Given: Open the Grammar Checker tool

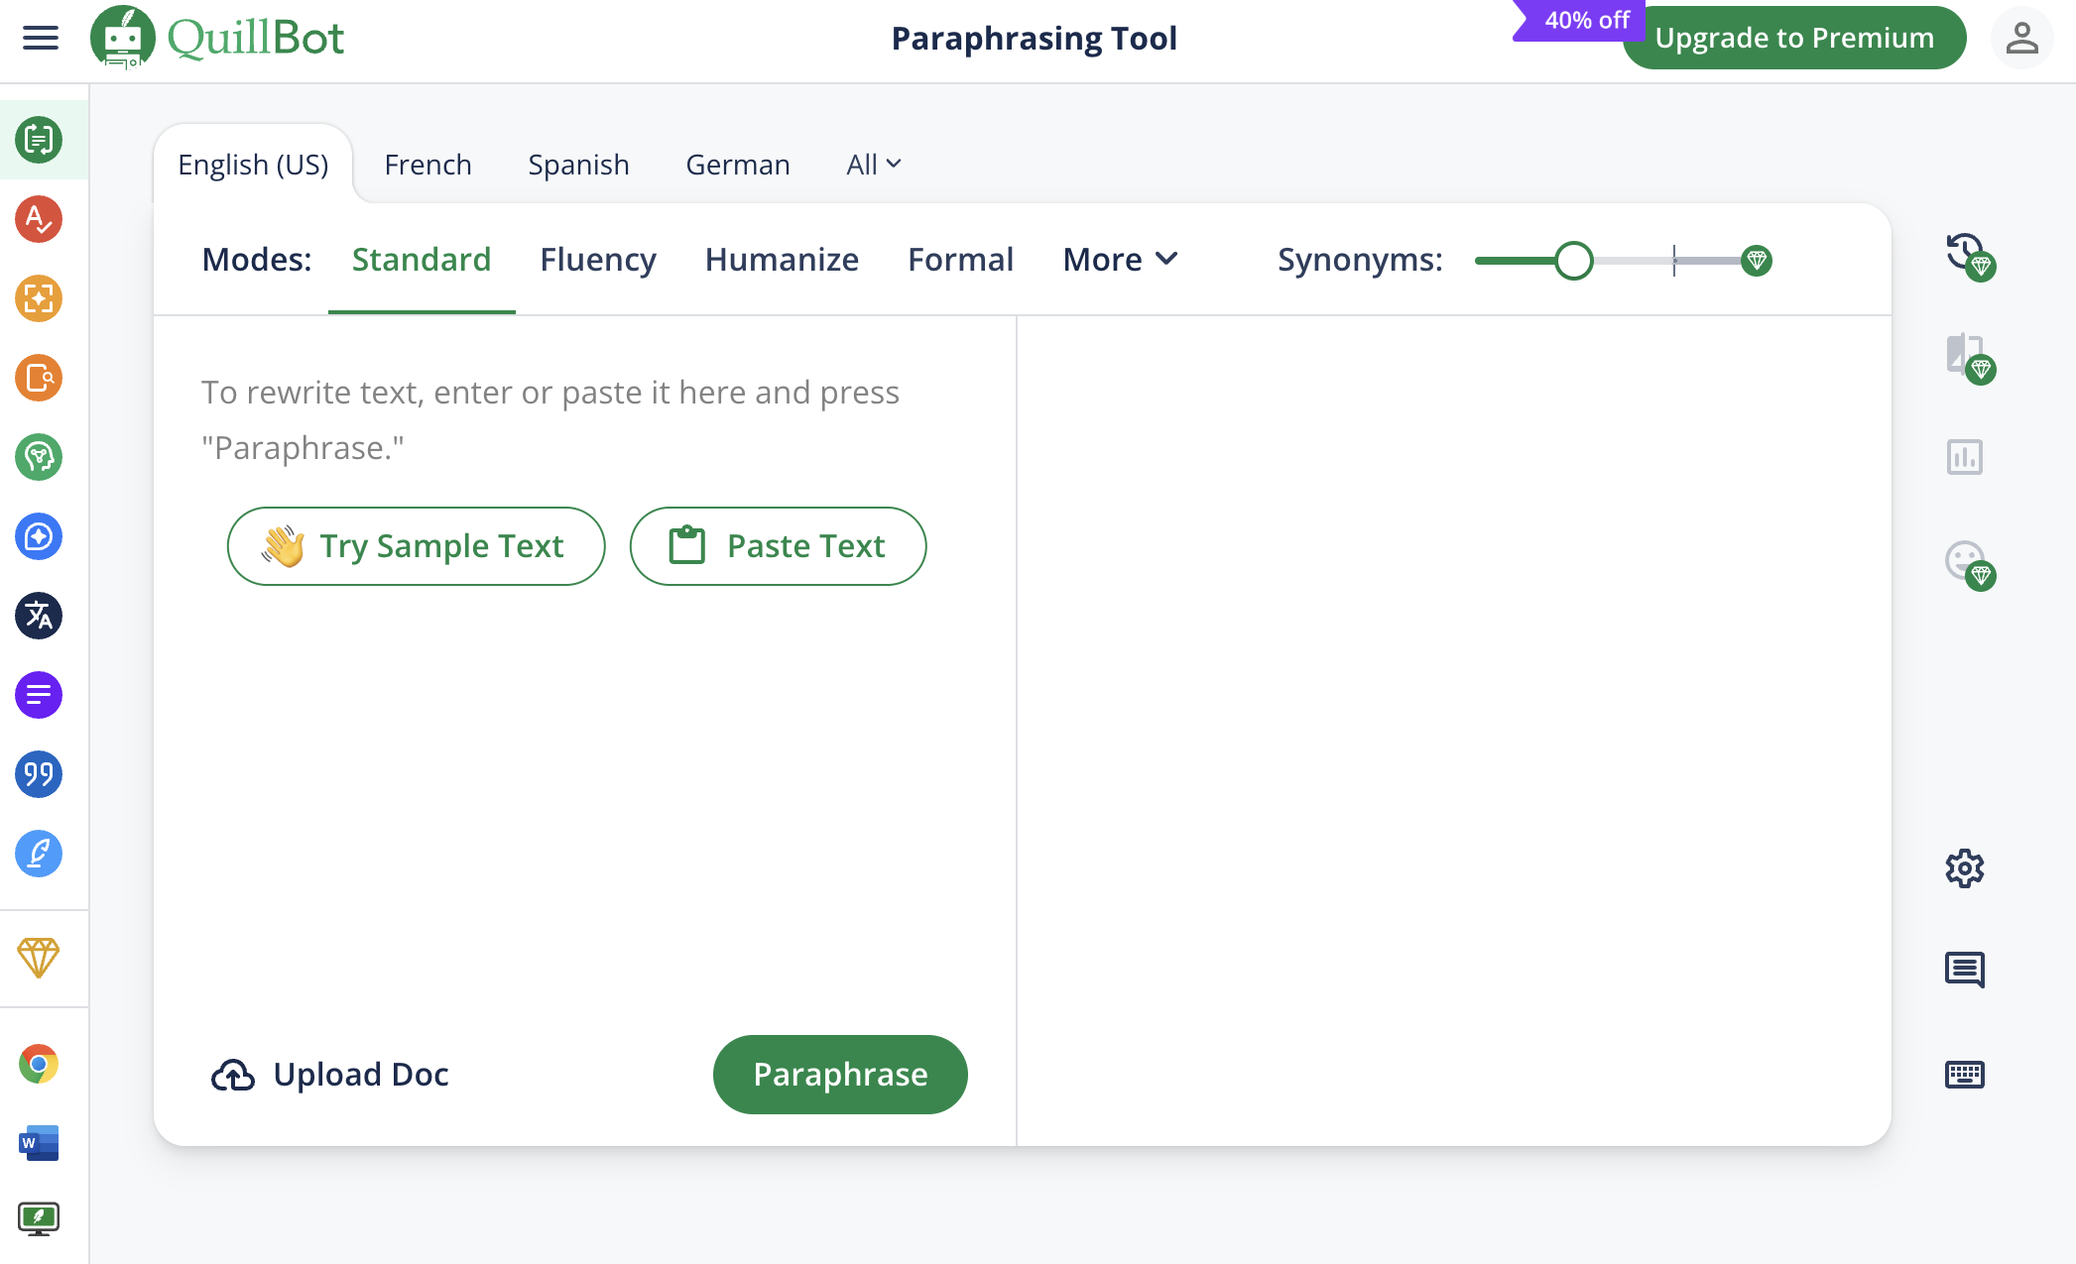Looking at the screenshot, I should tap(39, 220).
